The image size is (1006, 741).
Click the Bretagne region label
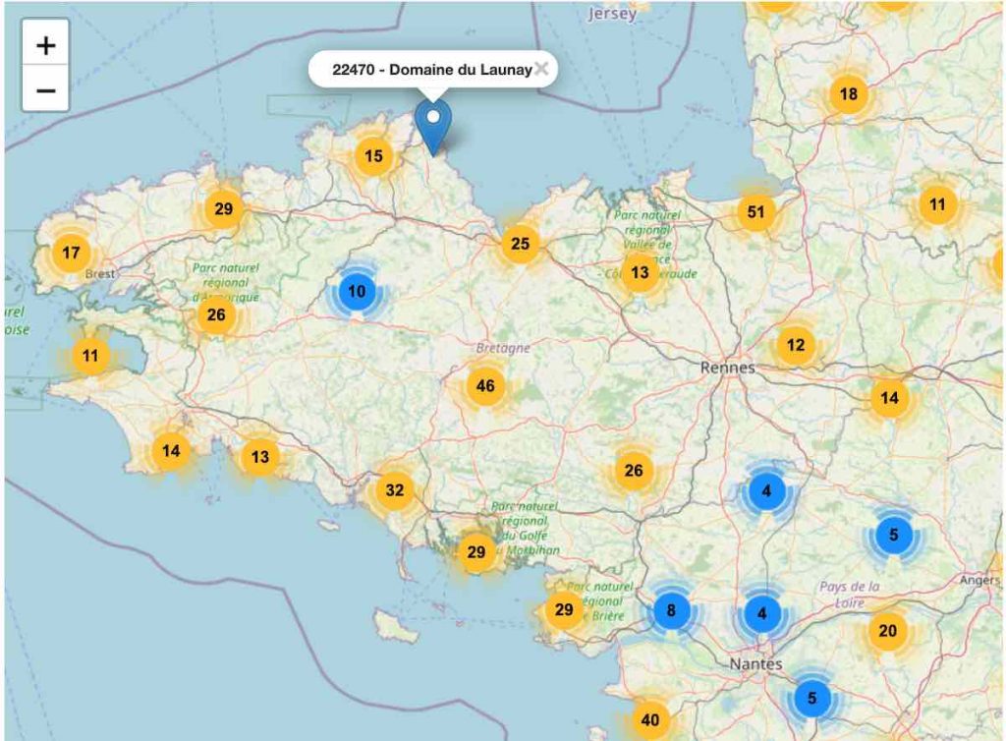pyautogui.click(x=503, y=348)
